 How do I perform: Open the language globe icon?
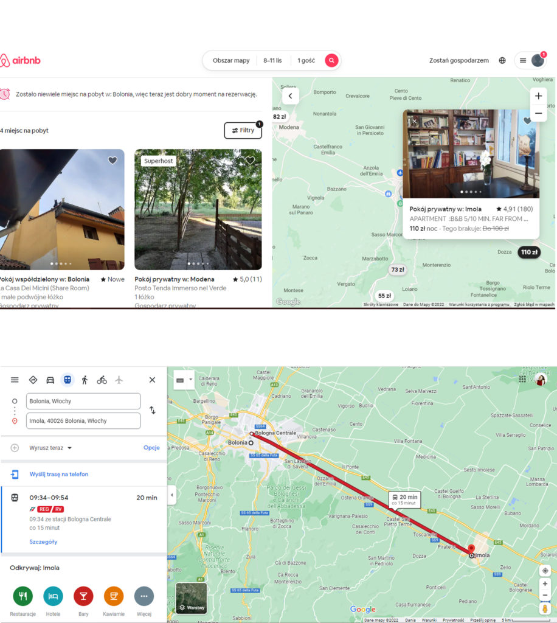click(502, 60)
